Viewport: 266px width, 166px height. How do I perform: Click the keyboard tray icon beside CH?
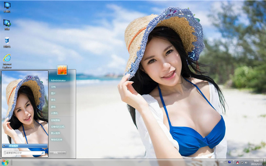tap(226, 162)
